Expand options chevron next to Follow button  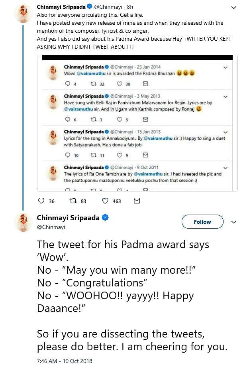pos(234,222)
